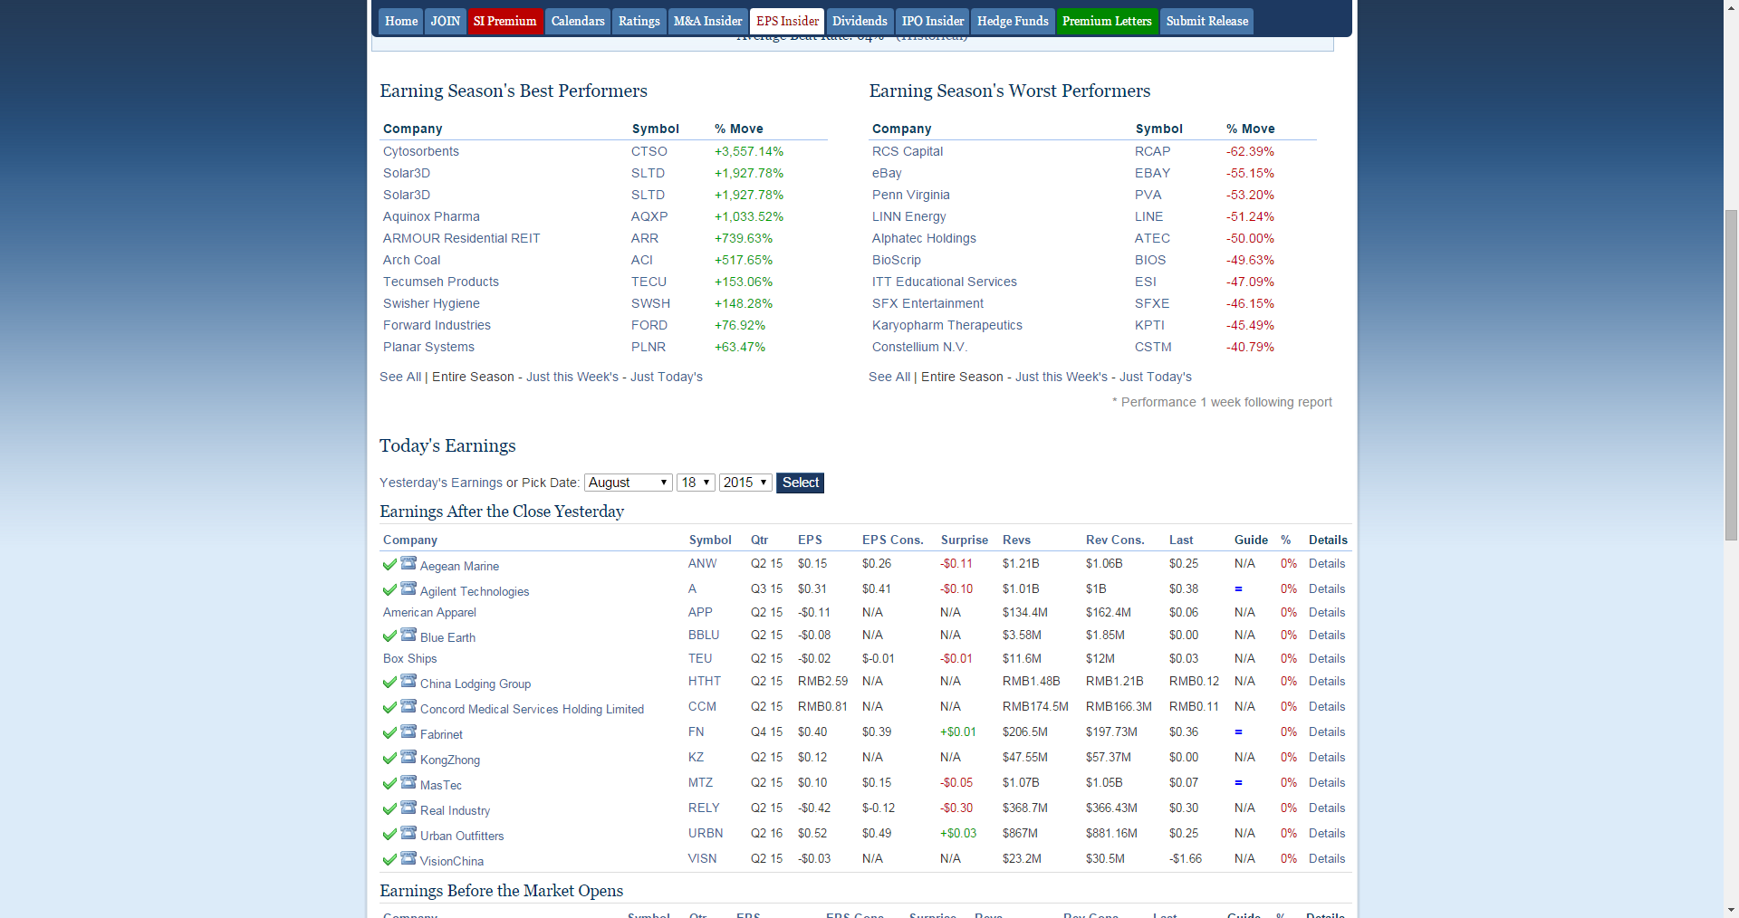
Task: Open the JOIN navigation tab
Action: click(x=446, y=21)
